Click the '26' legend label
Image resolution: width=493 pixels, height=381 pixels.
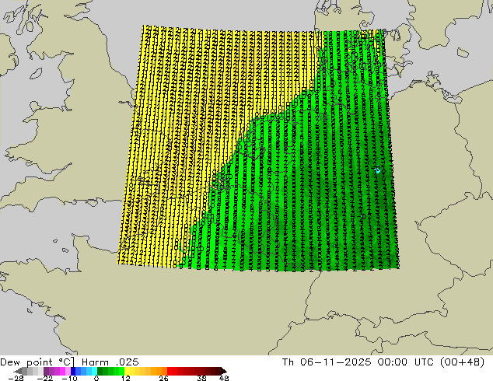(x=163, y=378)
